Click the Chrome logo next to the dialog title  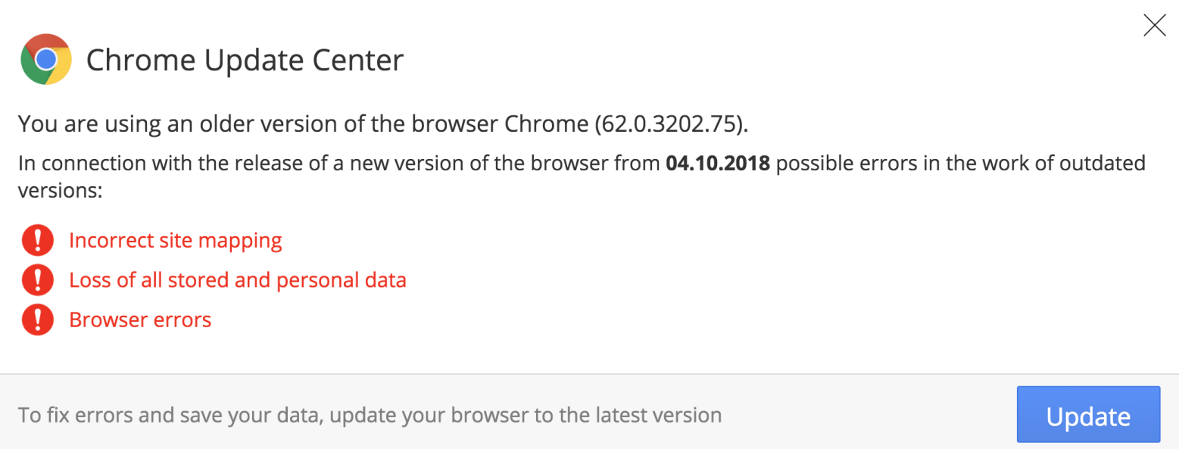45,59
